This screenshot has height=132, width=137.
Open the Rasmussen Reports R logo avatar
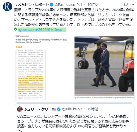8,7
